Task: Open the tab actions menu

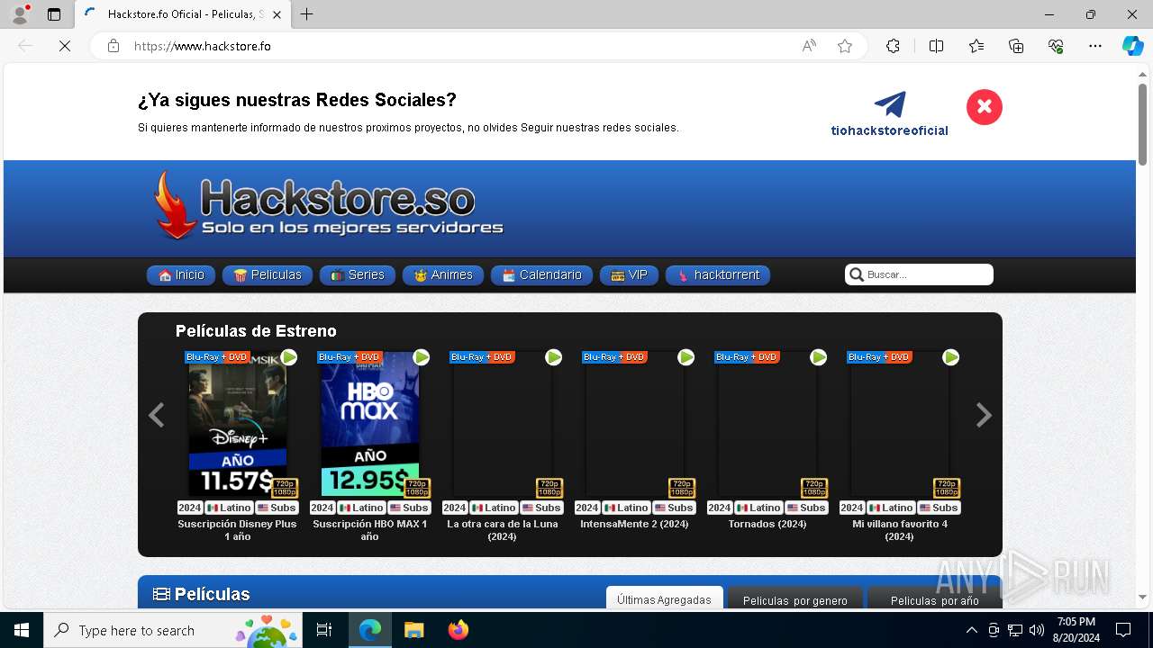Action: [x=54, y=14]
